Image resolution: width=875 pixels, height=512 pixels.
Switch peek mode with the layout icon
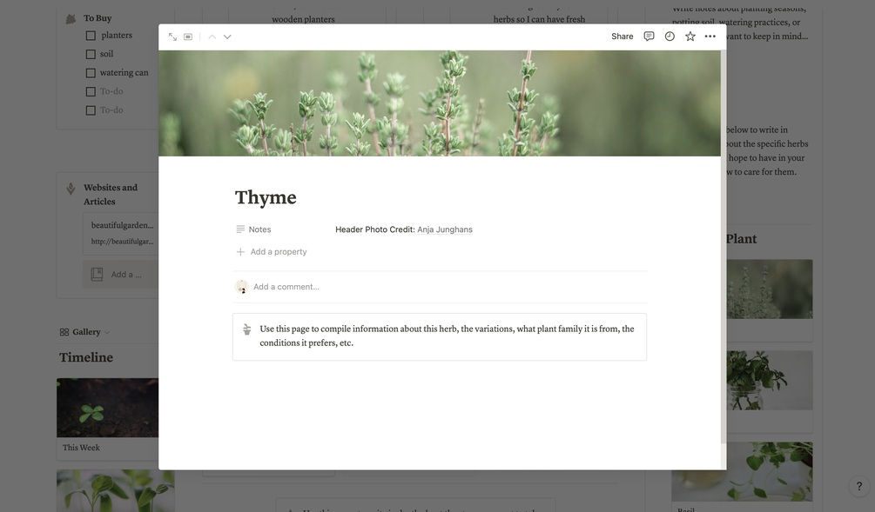click(188, 37)
